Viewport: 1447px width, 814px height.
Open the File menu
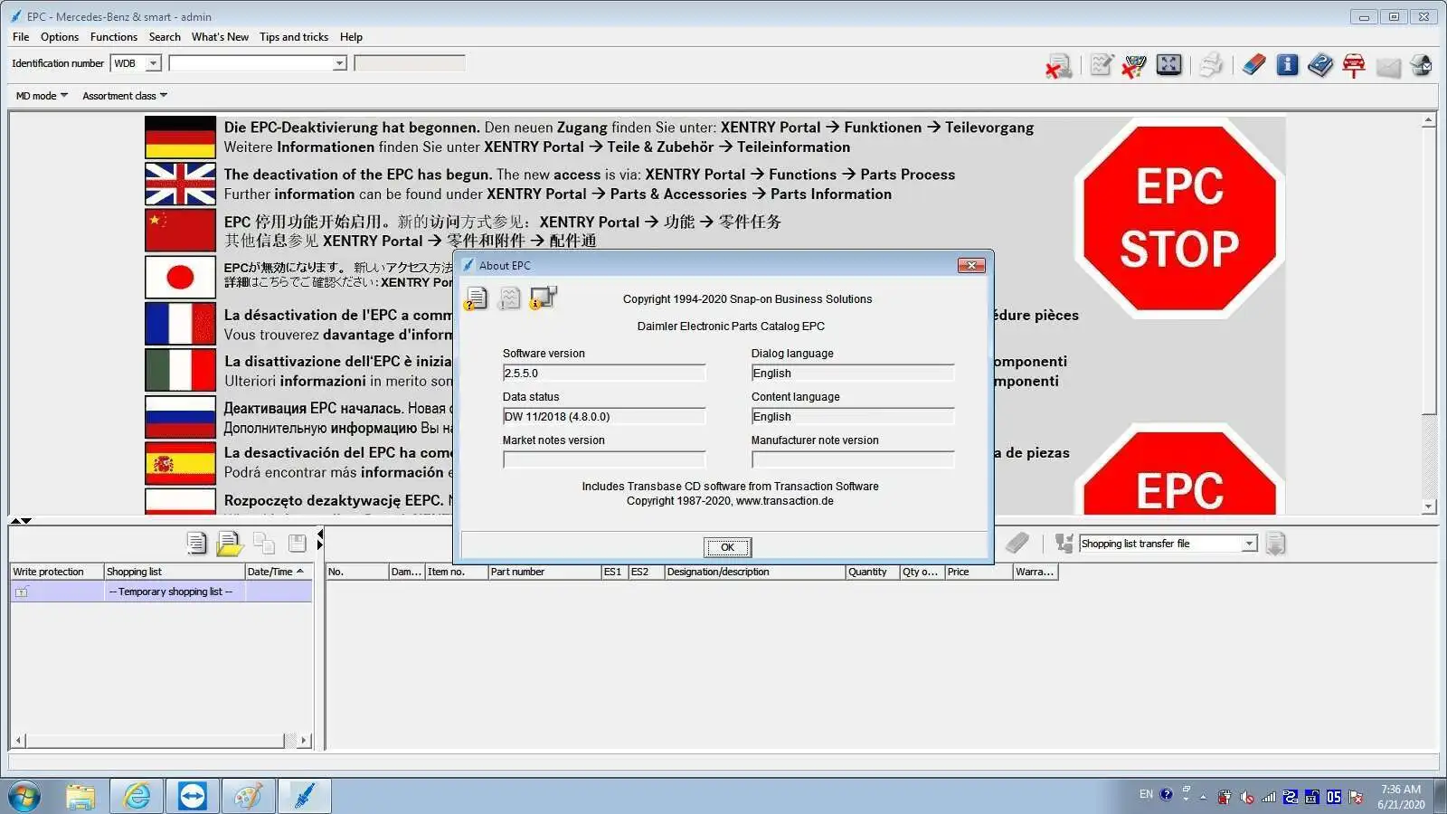(x=21, y=37)
